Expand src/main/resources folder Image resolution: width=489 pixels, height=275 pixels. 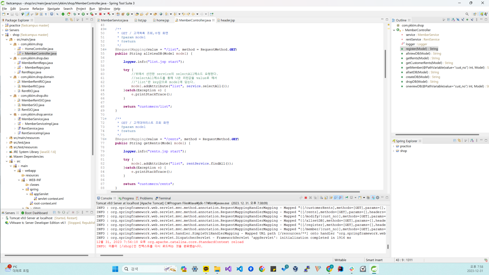(x=7, y=138)
